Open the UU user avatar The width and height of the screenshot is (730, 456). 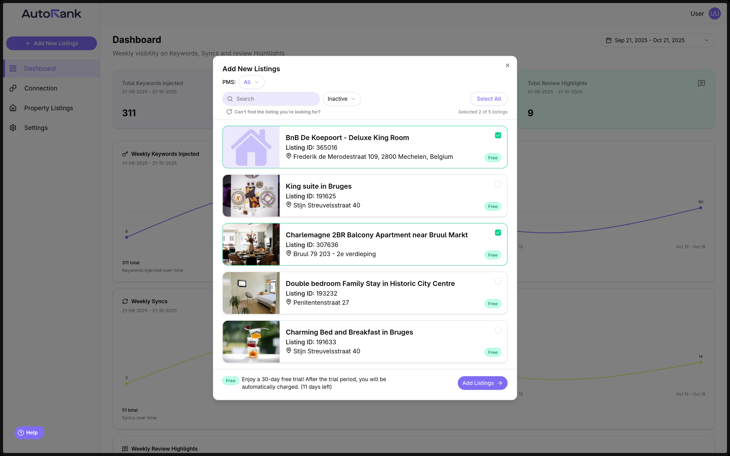click(x=715, y=14)
